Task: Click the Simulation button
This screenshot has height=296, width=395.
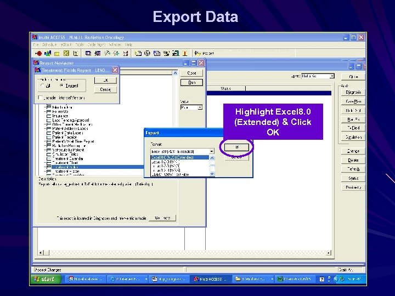Action: [353, 137]
